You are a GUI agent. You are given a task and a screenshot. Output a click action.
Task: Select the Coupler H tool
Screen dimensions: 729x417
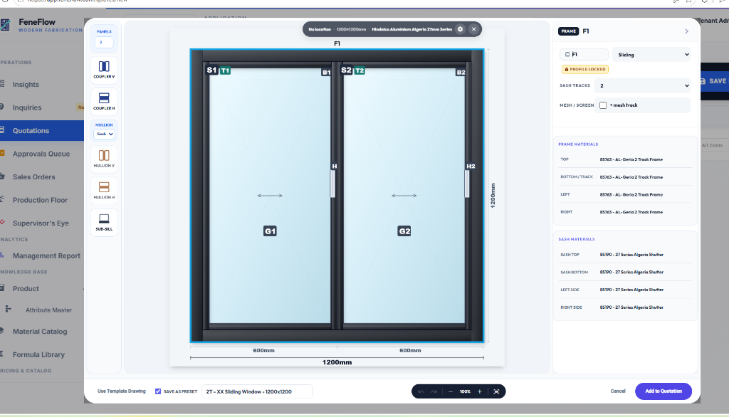coord(104,101)
